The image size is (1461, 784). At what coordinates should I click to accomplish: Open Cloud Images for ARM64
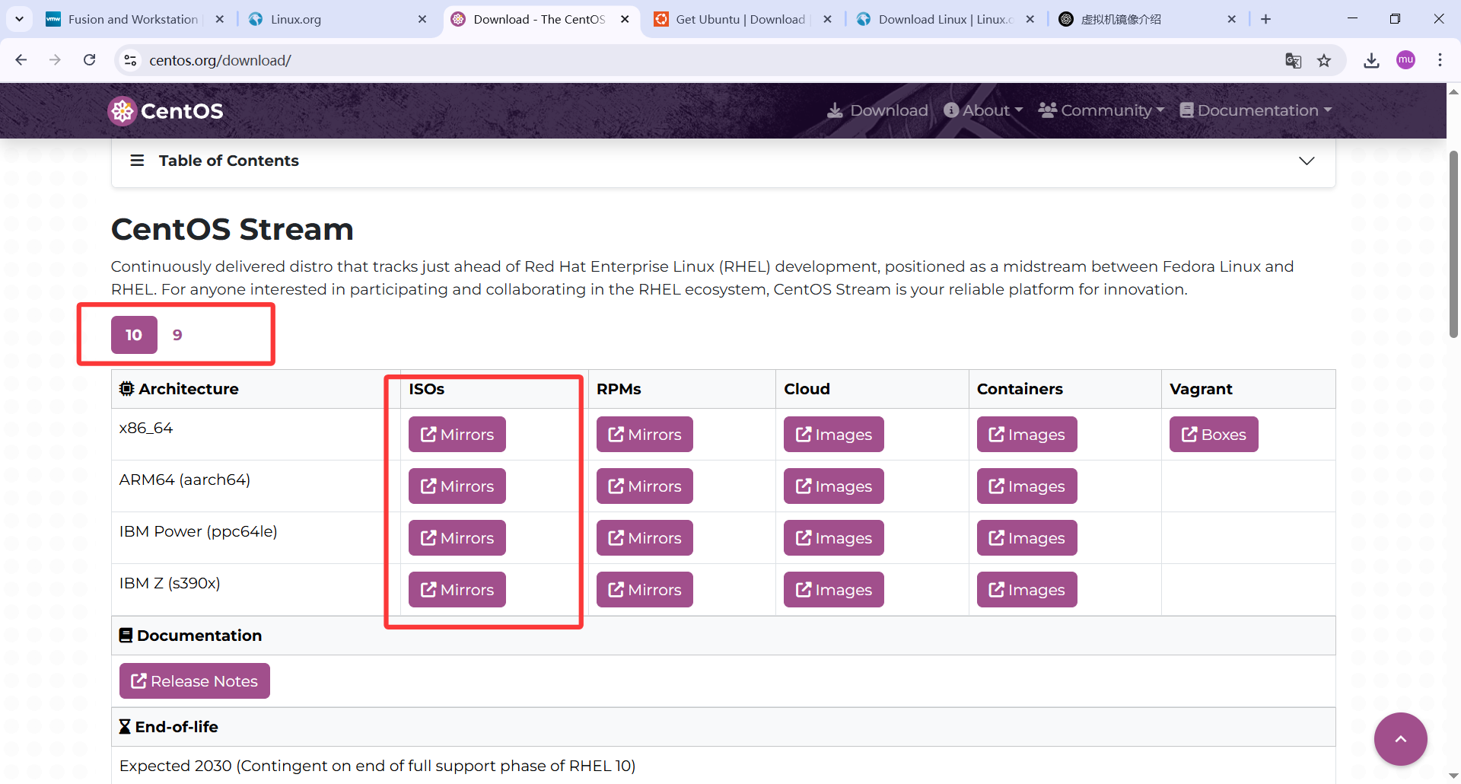[834, 486]
